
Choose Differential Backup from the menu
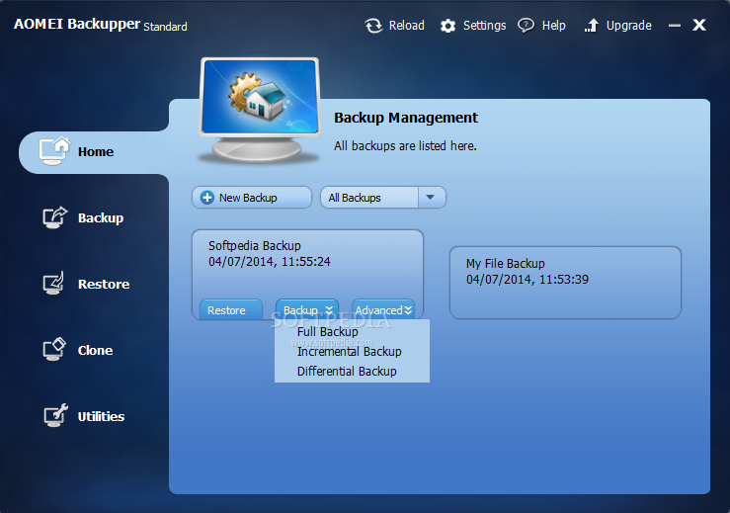[347, 372]
